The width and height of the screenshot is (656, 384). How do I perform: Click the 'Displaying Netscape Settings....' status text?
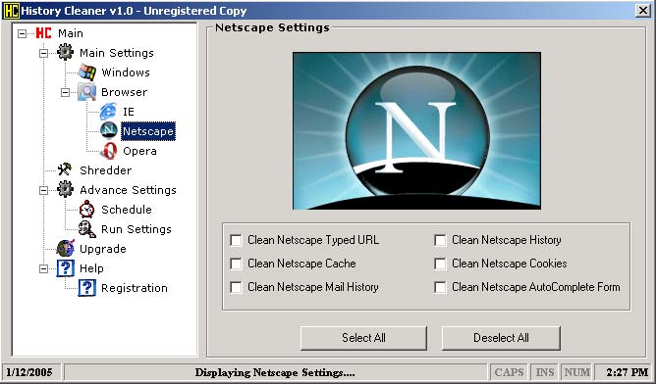[x=275, y=372]
